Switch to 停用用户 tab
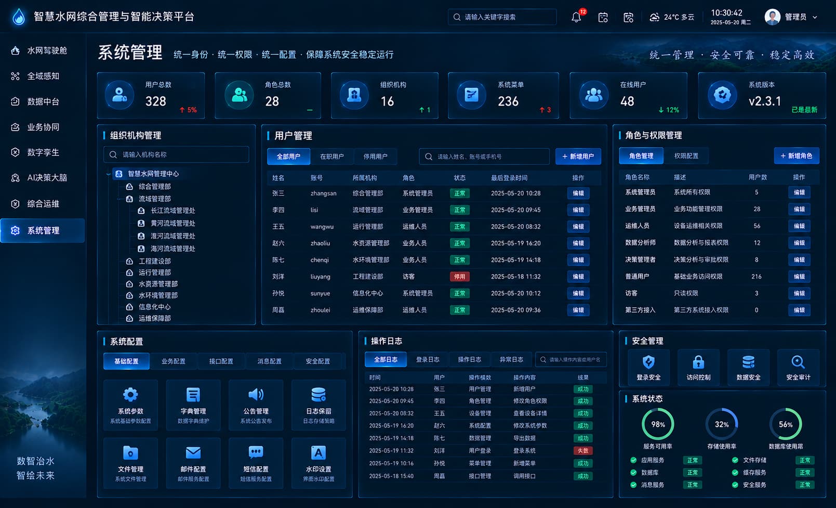 point(375,157)
